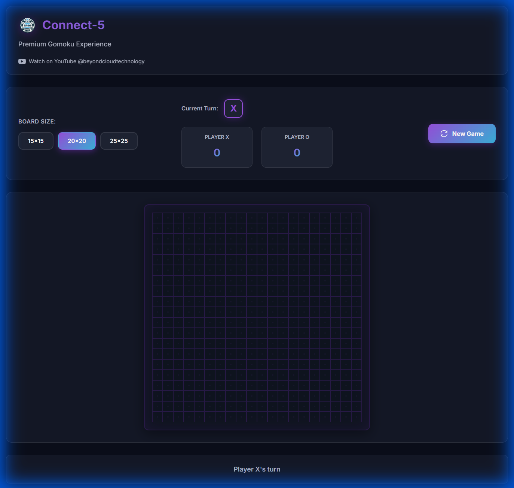The width and height of the screenshot is (514, 488).
Task: Open the Watch on YouTube @beyondcloudtechnology link
Action: coord(86,61)
